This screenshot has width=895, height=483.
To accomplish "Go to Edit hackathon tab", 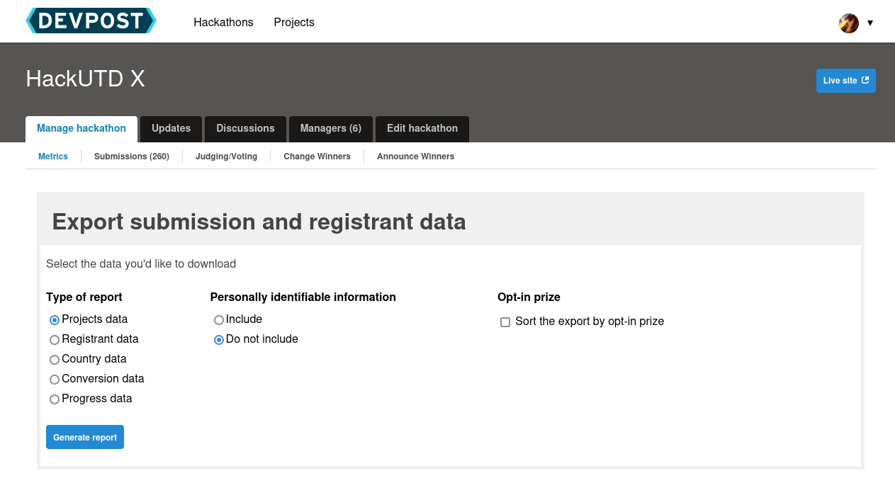I will (x=422, y=129).
